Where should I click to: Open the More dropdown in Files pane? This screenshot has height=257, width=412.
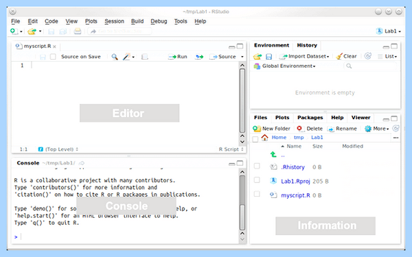tap(376, 129)
